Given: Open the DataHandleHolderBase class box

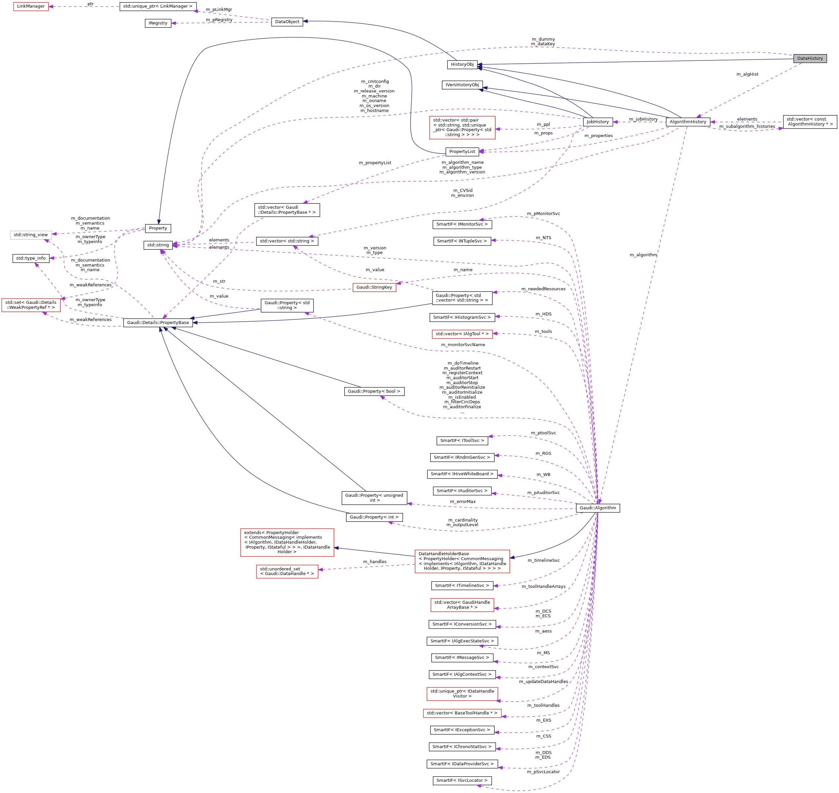Looking at the screenshot, I should (462, 562).
